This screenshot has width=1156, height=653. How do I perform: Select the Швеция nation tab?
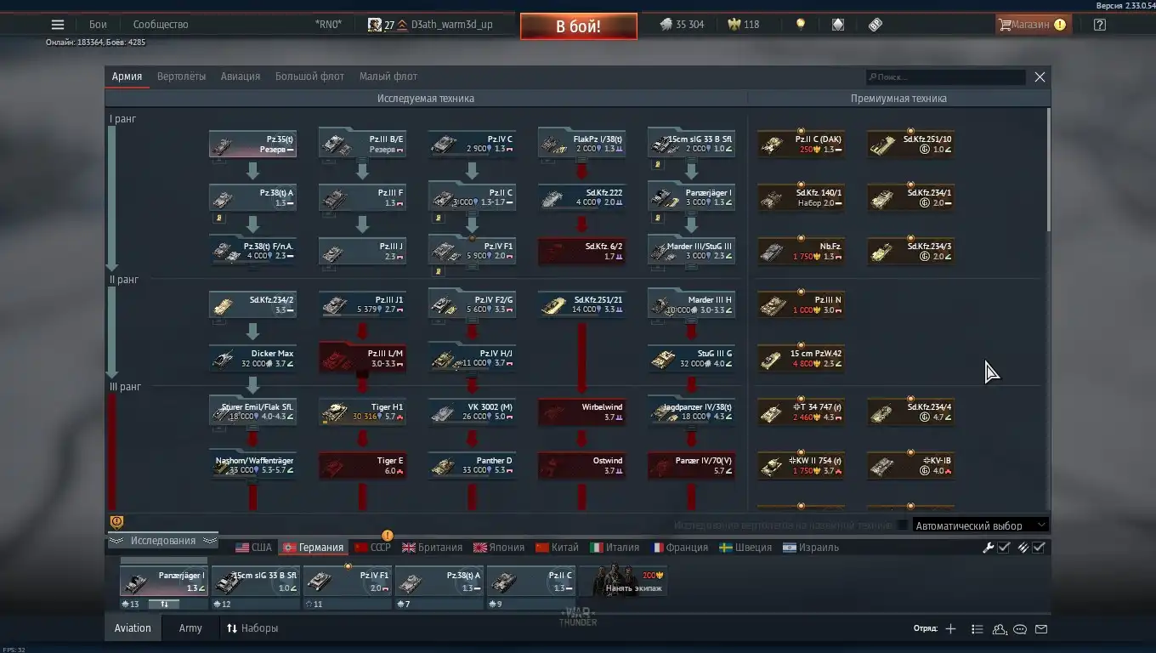pyautogui.click(x=745, y=548)
